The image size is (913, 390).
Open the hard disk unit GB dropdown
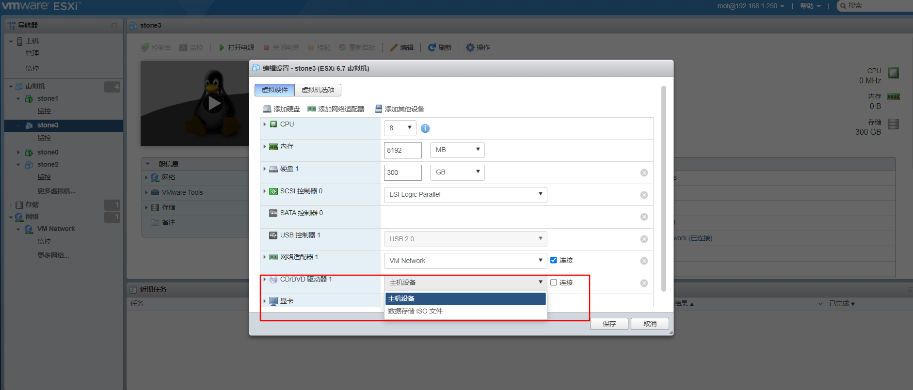[457, 172]
